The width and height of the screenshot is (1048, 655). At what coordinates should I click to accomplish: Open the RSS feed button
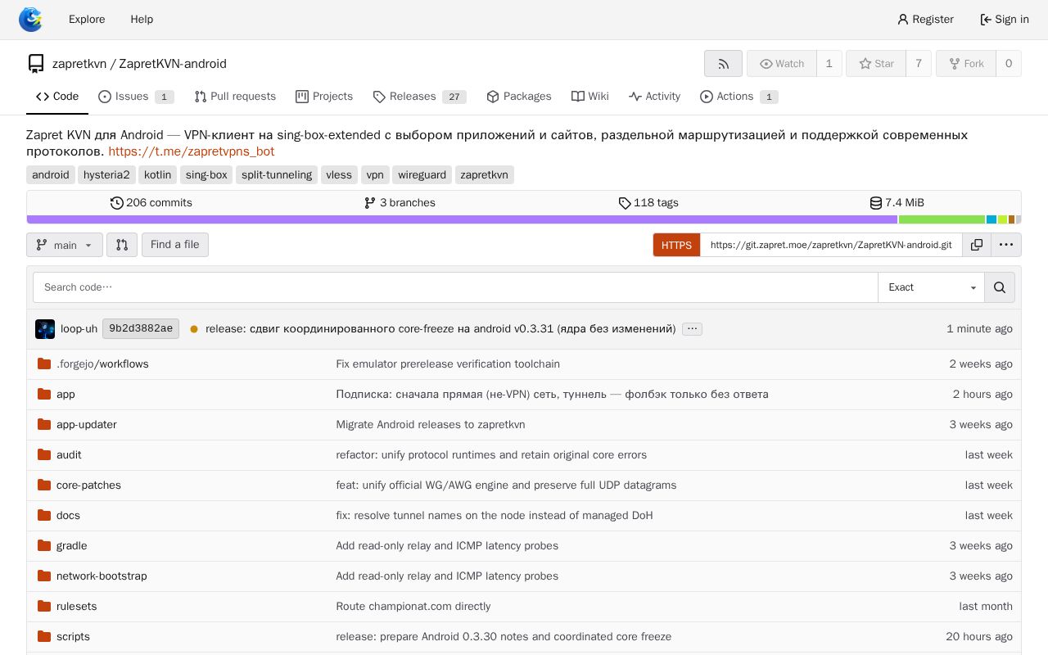pos(723,64)
